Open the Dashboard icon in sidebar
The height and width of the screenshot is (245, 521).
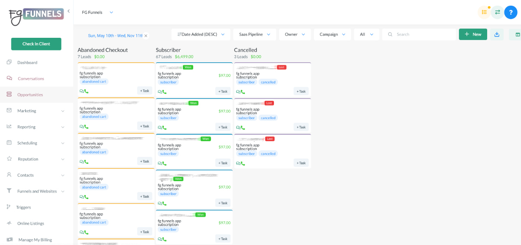coord(9,62)
